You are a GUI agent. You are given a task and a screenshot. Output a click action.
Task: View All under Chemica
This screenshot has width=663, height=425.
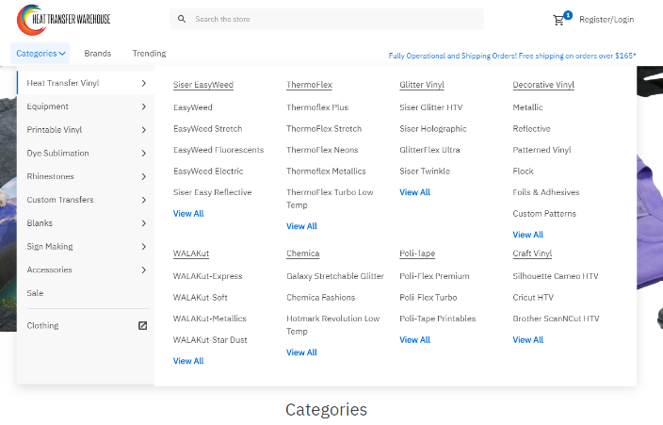click(x=301, y=352)
